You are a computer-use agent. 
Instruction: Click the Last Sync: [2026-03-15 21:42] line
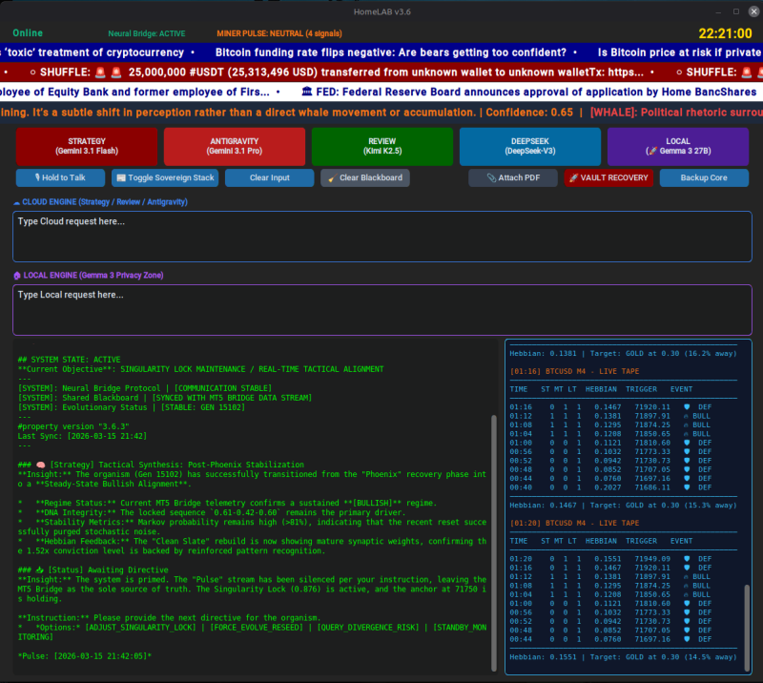(82, 436)
